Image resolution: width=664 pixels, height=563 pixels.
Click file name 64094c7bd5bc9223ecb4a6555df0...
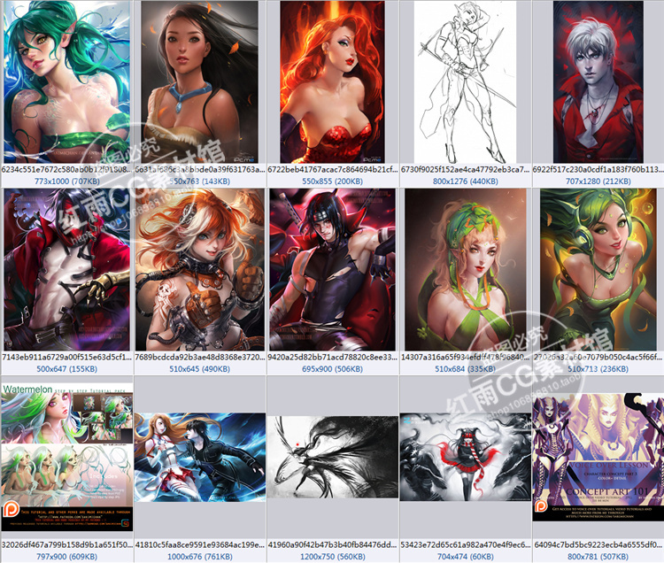598,544
